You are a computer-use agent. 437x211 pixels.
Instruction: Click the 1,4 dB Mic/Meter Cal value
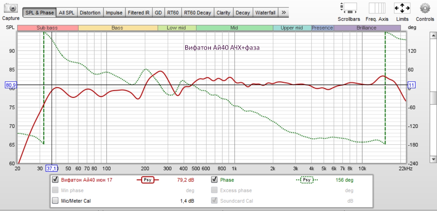click(x=187, y=201)
